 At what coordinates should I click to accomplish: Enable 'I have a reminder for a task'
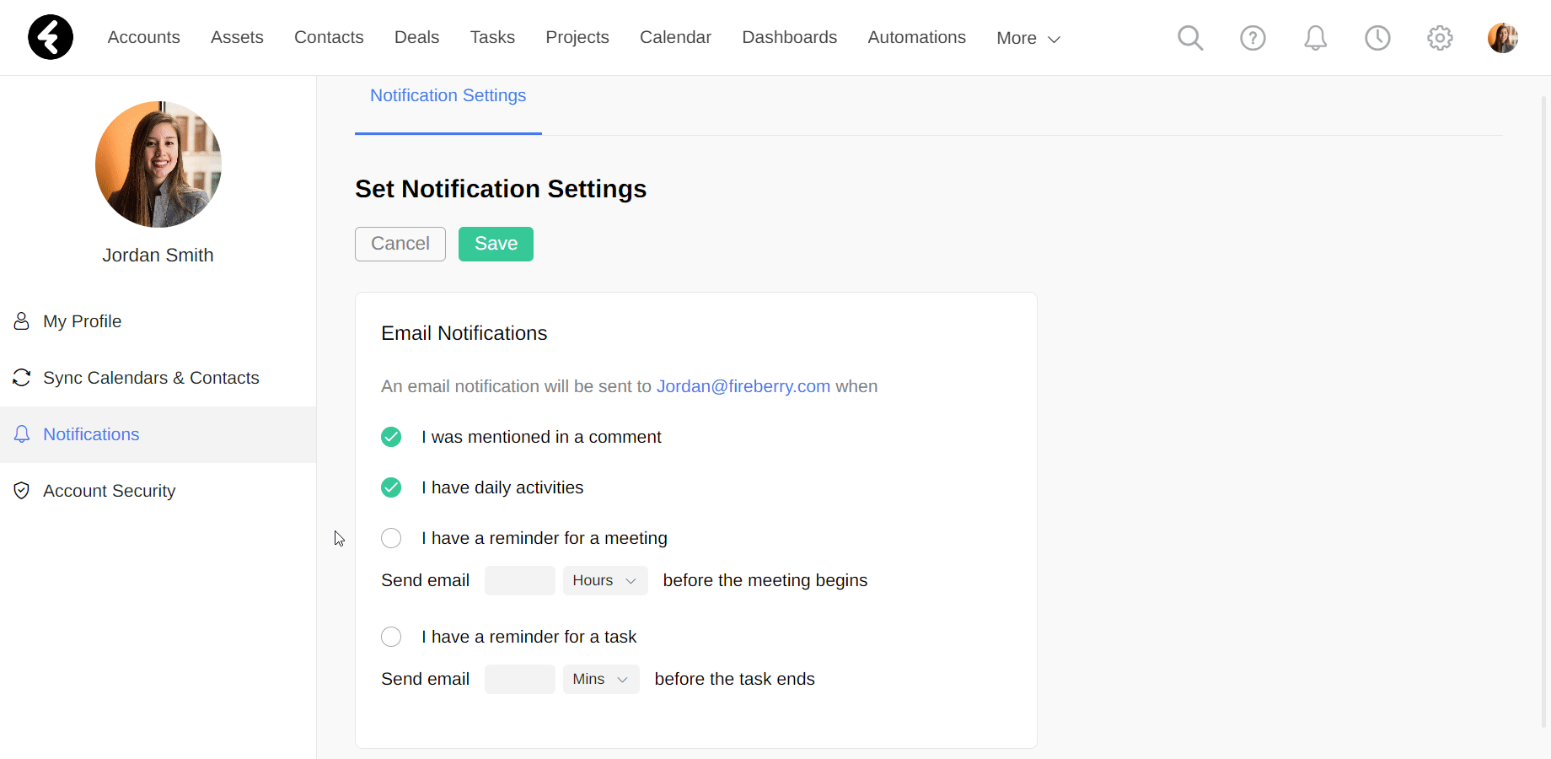click(391, 637)
